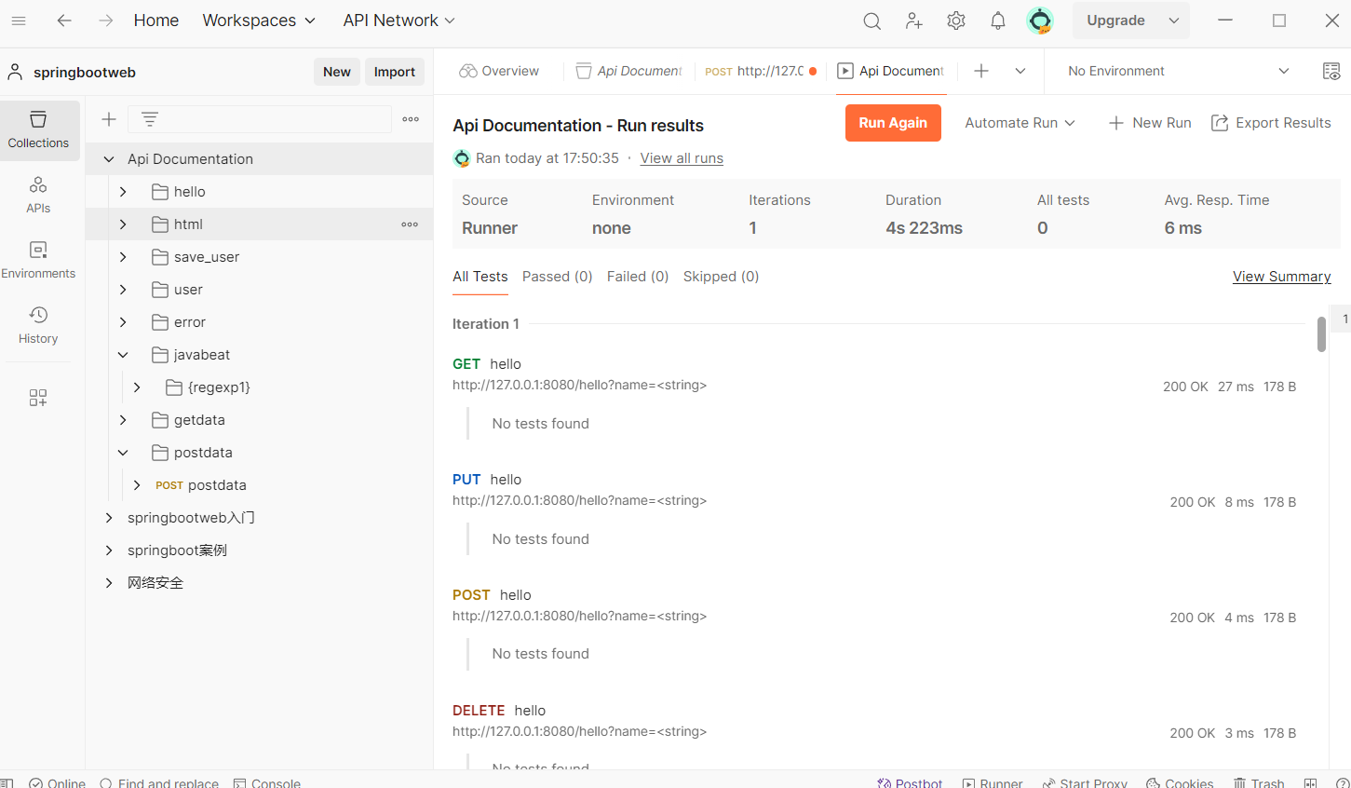
Task: Go back with the left arrow
Action: (x=64, y=20)
